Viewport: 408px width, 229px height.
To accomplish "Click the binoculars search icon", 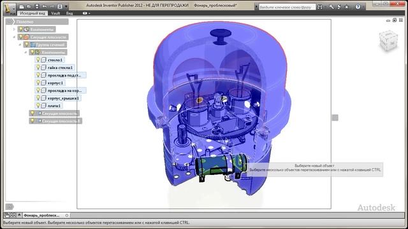I will click(x=320, y=7).
